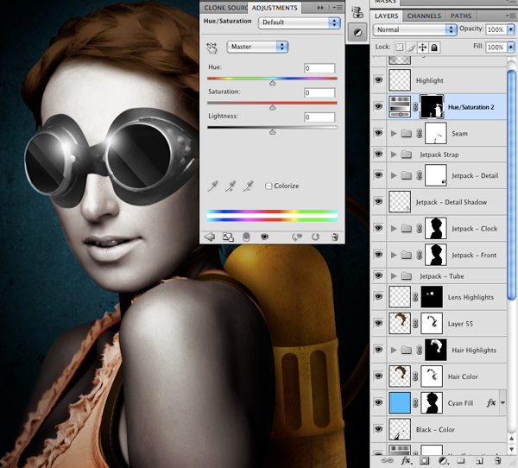Viewport: 518px width, 468px height.
Task: Switch panel to expanded view icon
Action: coord(228,237)
